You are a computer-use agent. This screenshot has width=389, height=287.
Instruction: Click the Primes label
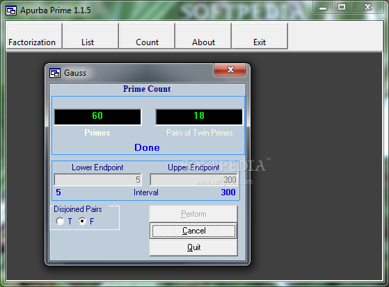coord(97,133)
